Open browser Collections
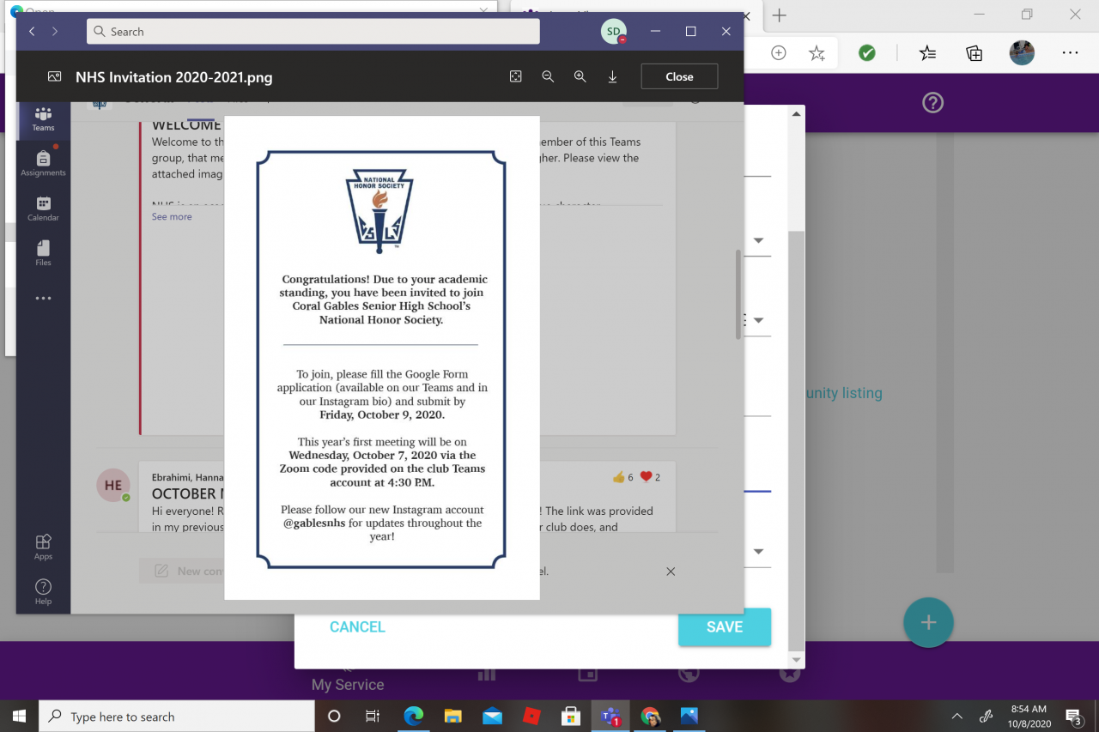Screen dimensions: 1099x732 [975, 53]
